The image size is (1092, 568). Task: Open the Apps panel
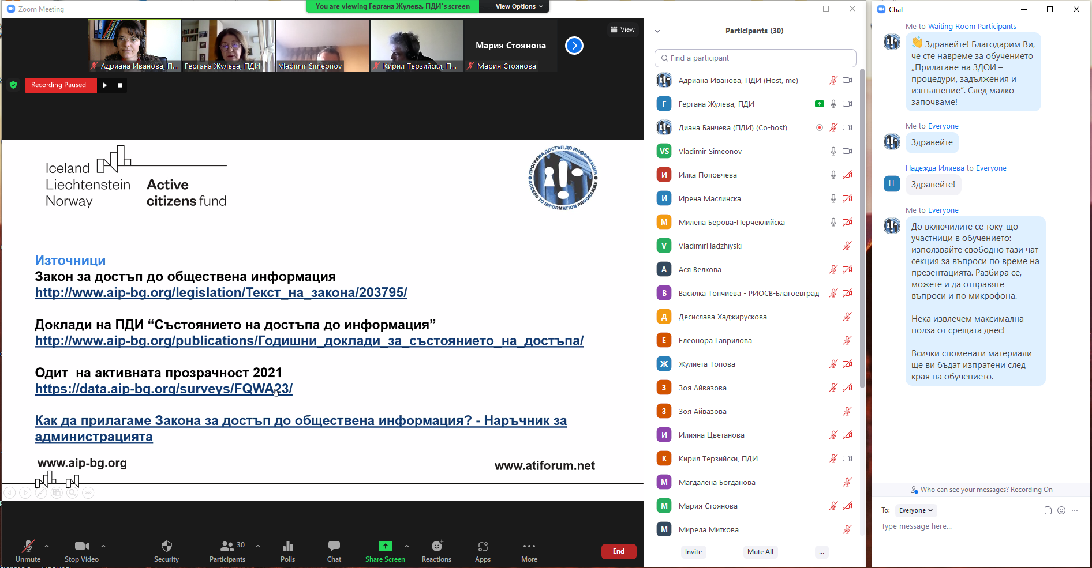point(483,550)
